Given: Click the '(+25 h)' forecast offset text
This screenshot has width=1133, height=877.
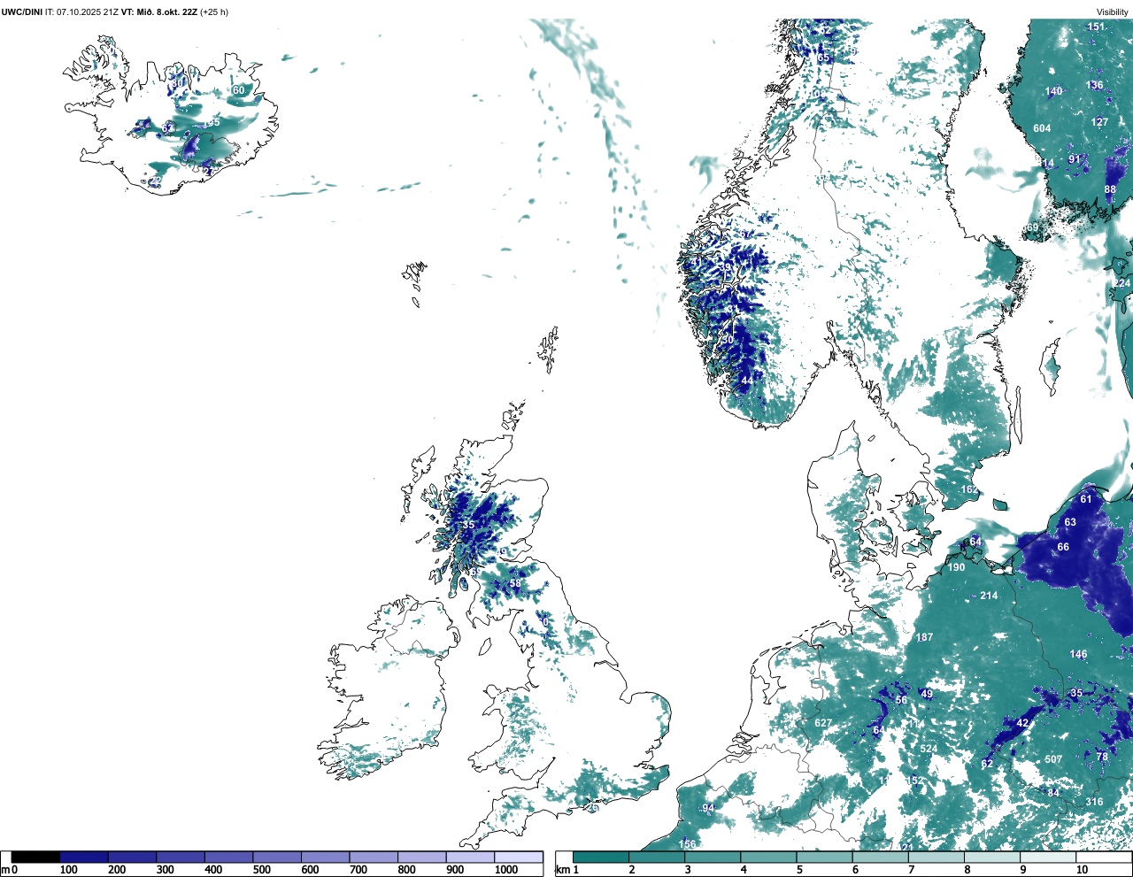Looking at the screenshot, I should coord(213,12).
